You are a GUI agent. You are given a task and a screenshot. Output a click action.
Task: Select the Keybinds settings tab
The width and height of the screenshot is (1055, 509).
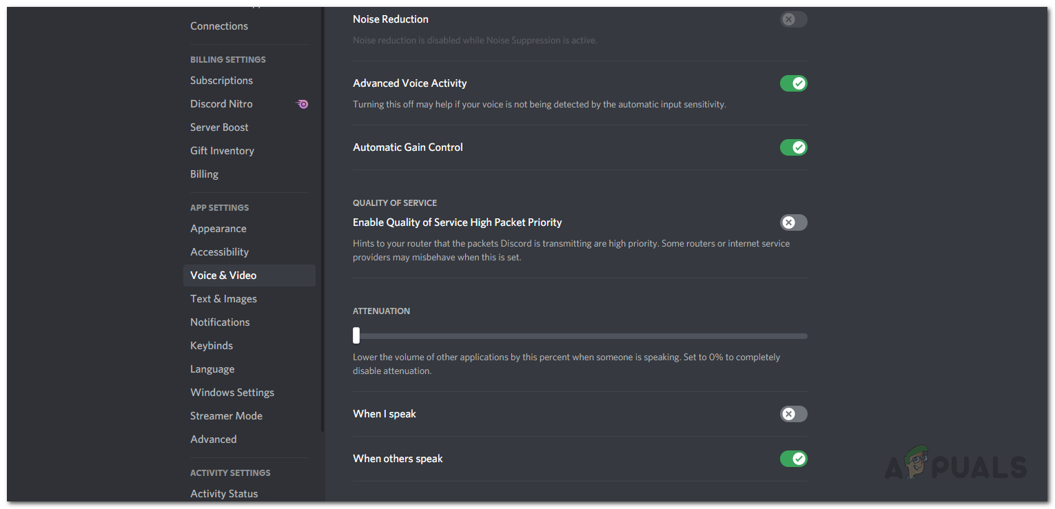coord(212,346)
